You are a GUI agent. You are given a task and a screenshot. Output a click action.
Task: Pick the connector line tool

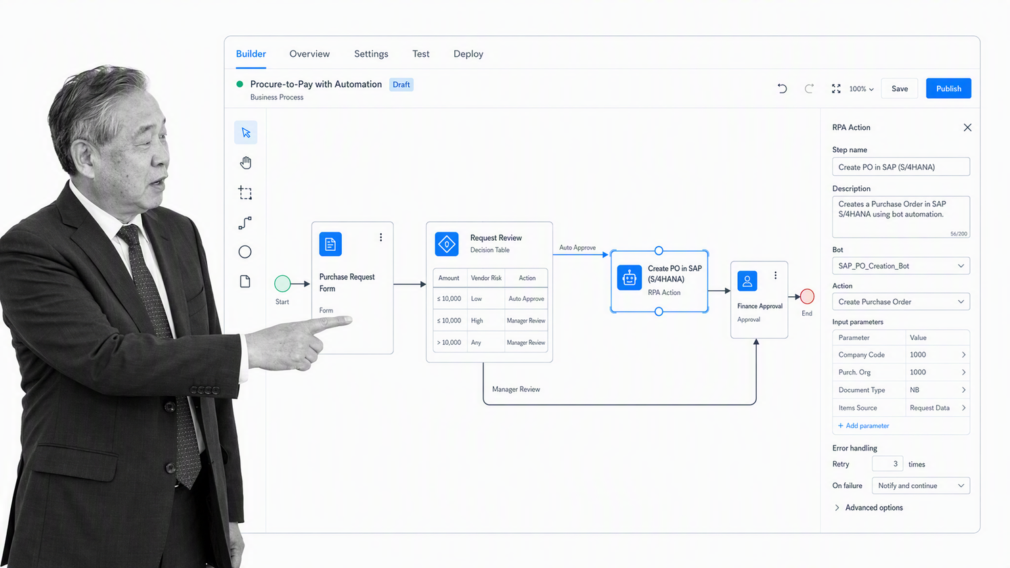coord(245,222)
